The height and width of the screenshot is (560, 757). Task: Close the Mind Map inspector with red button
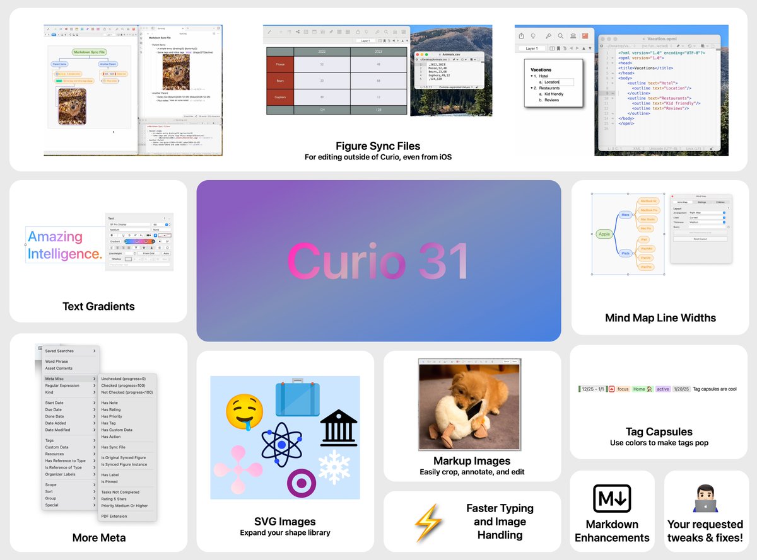[672, 197]
